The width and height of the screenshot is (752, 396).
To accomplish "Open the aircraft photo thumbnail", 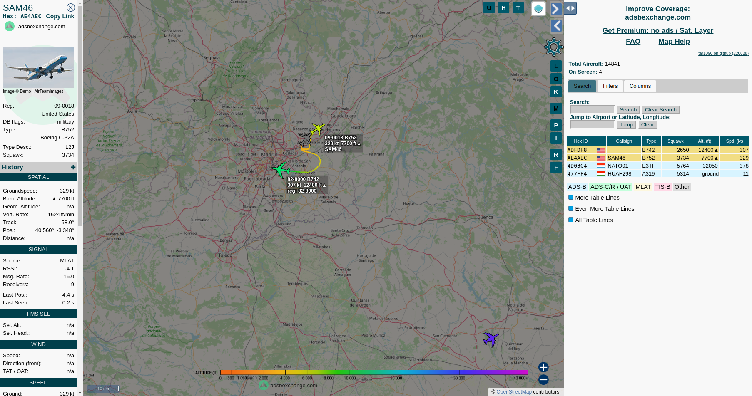I will [x=38, y=67].
